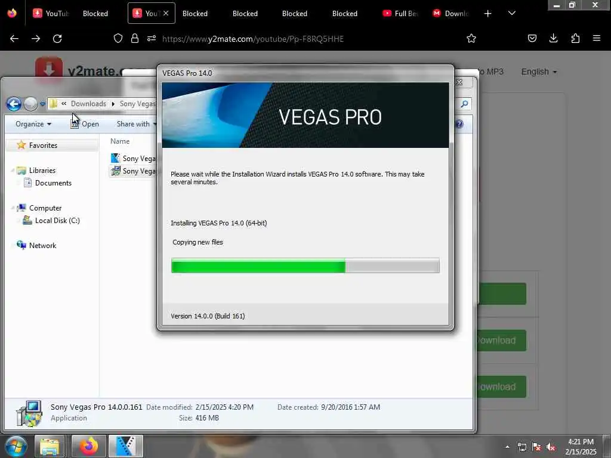Screen dimensions: 611x458
Task: Click the VEGAS Pro install progress bar
Action: pos(305,265)
